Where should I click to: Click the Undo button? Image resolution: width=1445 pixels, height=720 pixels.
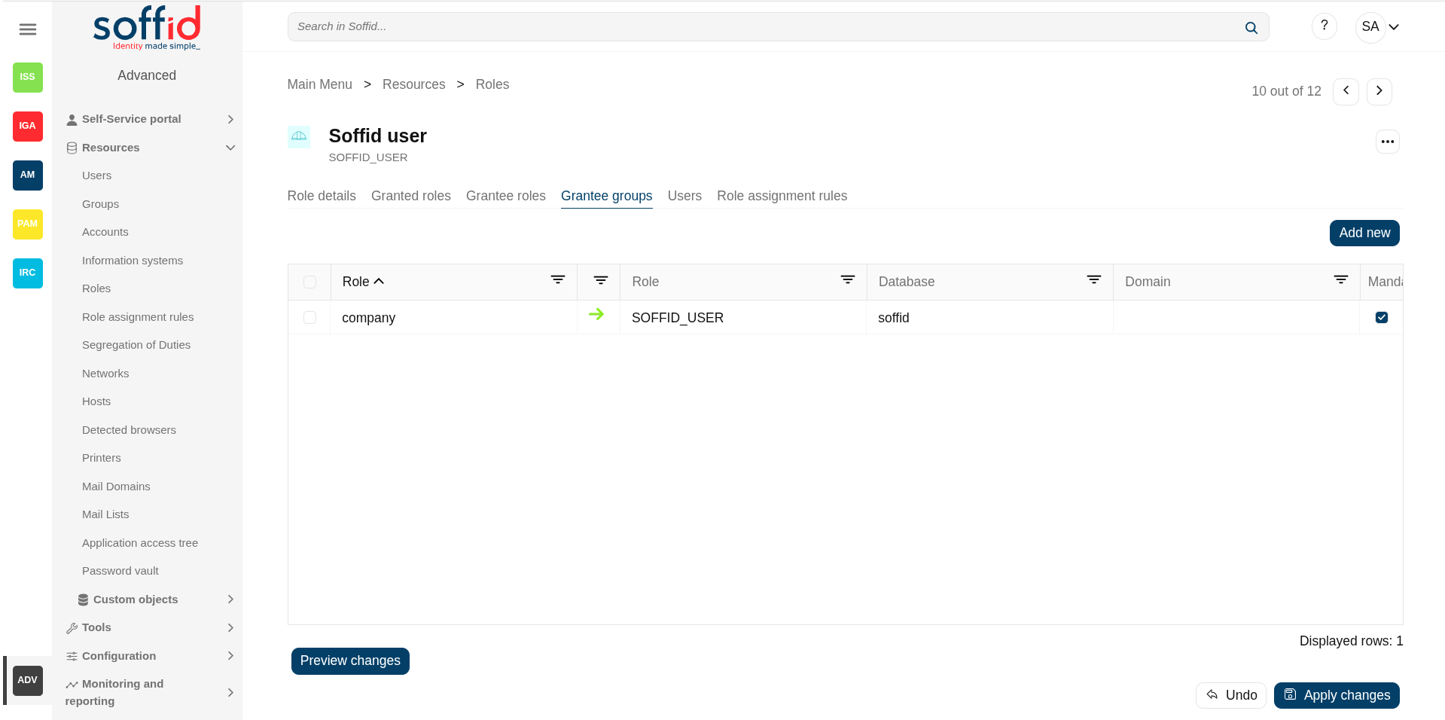1231,695
